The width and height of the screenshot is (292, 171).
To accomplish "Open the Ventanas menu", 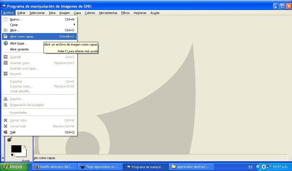I will coord(140,13).
